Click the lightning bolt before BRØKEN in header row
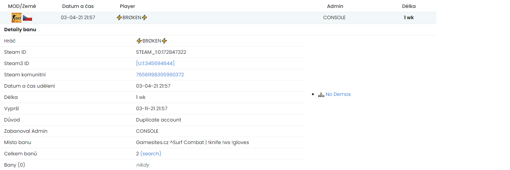The image size is (510, 170). click(120, 18)
